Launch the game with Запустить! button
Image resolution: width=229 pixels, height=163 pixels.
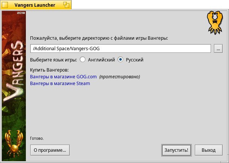(177, 150)
